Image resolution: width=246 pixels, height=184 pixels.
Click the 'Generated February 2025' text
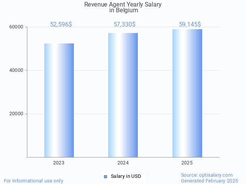(x=209, y=181)
